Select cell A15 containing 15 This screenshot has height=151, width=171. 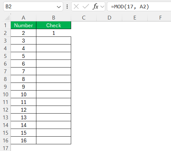click(23, 133)
